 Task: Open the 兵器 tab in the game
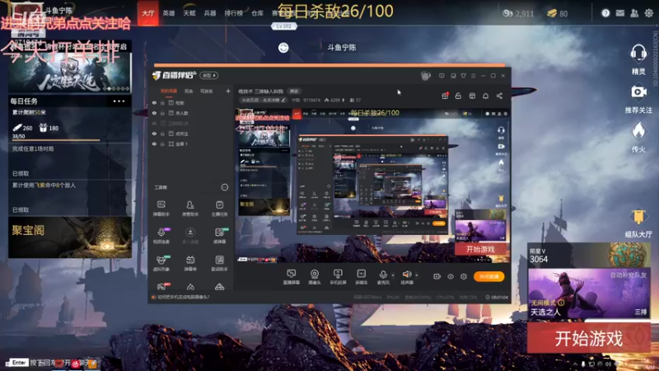pyautogui.click(x=210, y=13)
